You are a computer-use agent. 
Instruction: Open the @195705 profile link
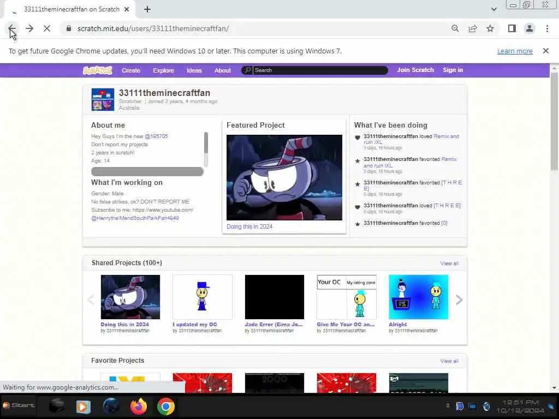coord(156,136)
